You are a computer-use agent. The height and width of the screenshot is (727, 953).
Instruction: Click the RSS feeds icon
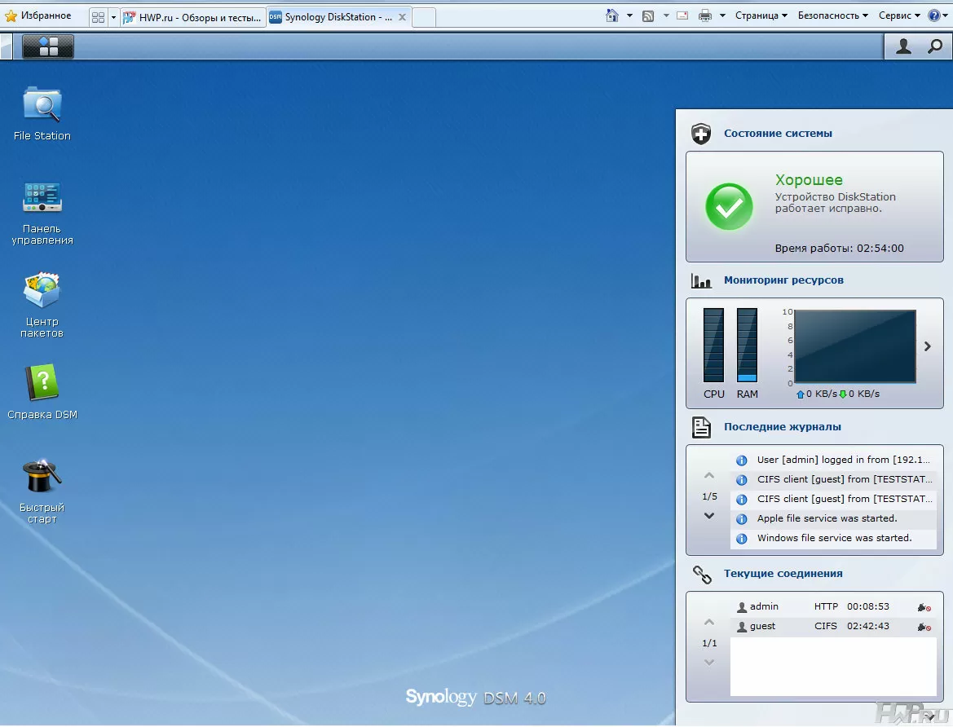pyautogui.click(x=648, y=15)
